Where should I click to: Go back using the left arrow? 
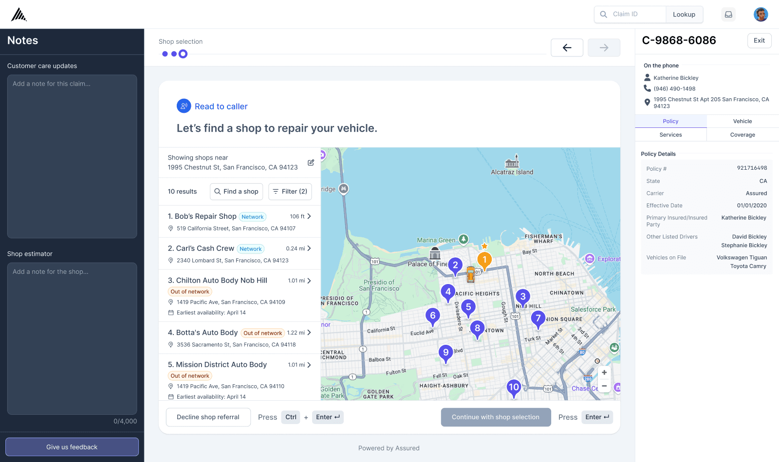pyautogui.click(x=567, y=47)
